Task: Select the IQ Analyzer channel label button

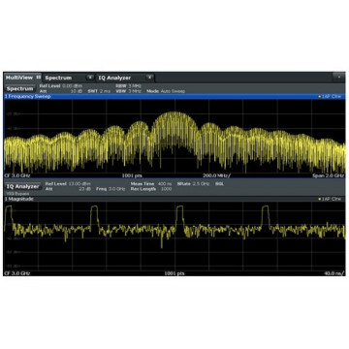Action: pos(22,186)
